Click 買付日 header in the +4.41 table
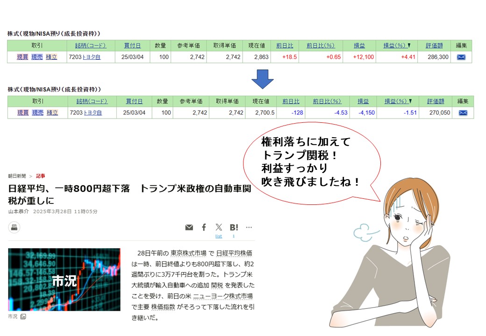Viewport: 486px width, 336px height. click(x=132, y=45)
